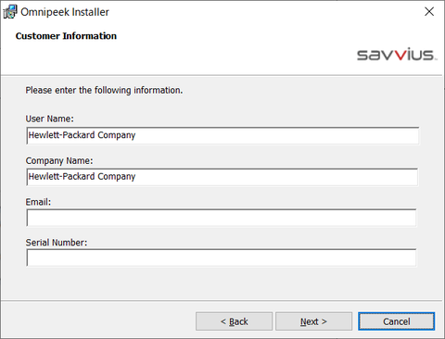This screenshot has width=445, height=339.
Task: Select the 'Customer Information' heading
Action: pyautogui.click(x=66, y=36)
